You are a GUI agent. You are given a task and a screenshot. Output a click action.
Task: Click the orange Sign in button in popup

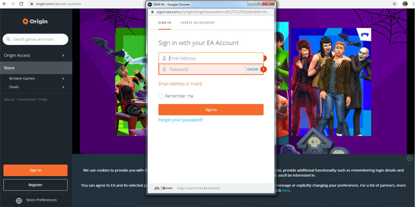tap(211, 110)
